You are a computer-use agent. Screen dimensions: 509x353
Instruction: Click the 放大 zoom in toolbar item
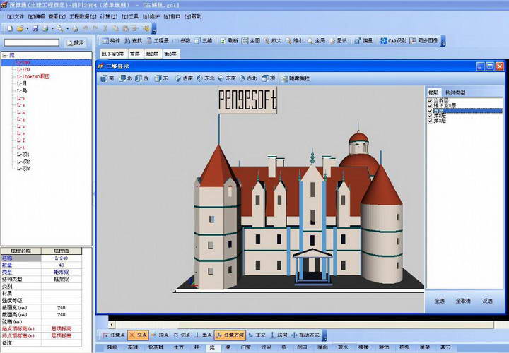coord(273,41)
